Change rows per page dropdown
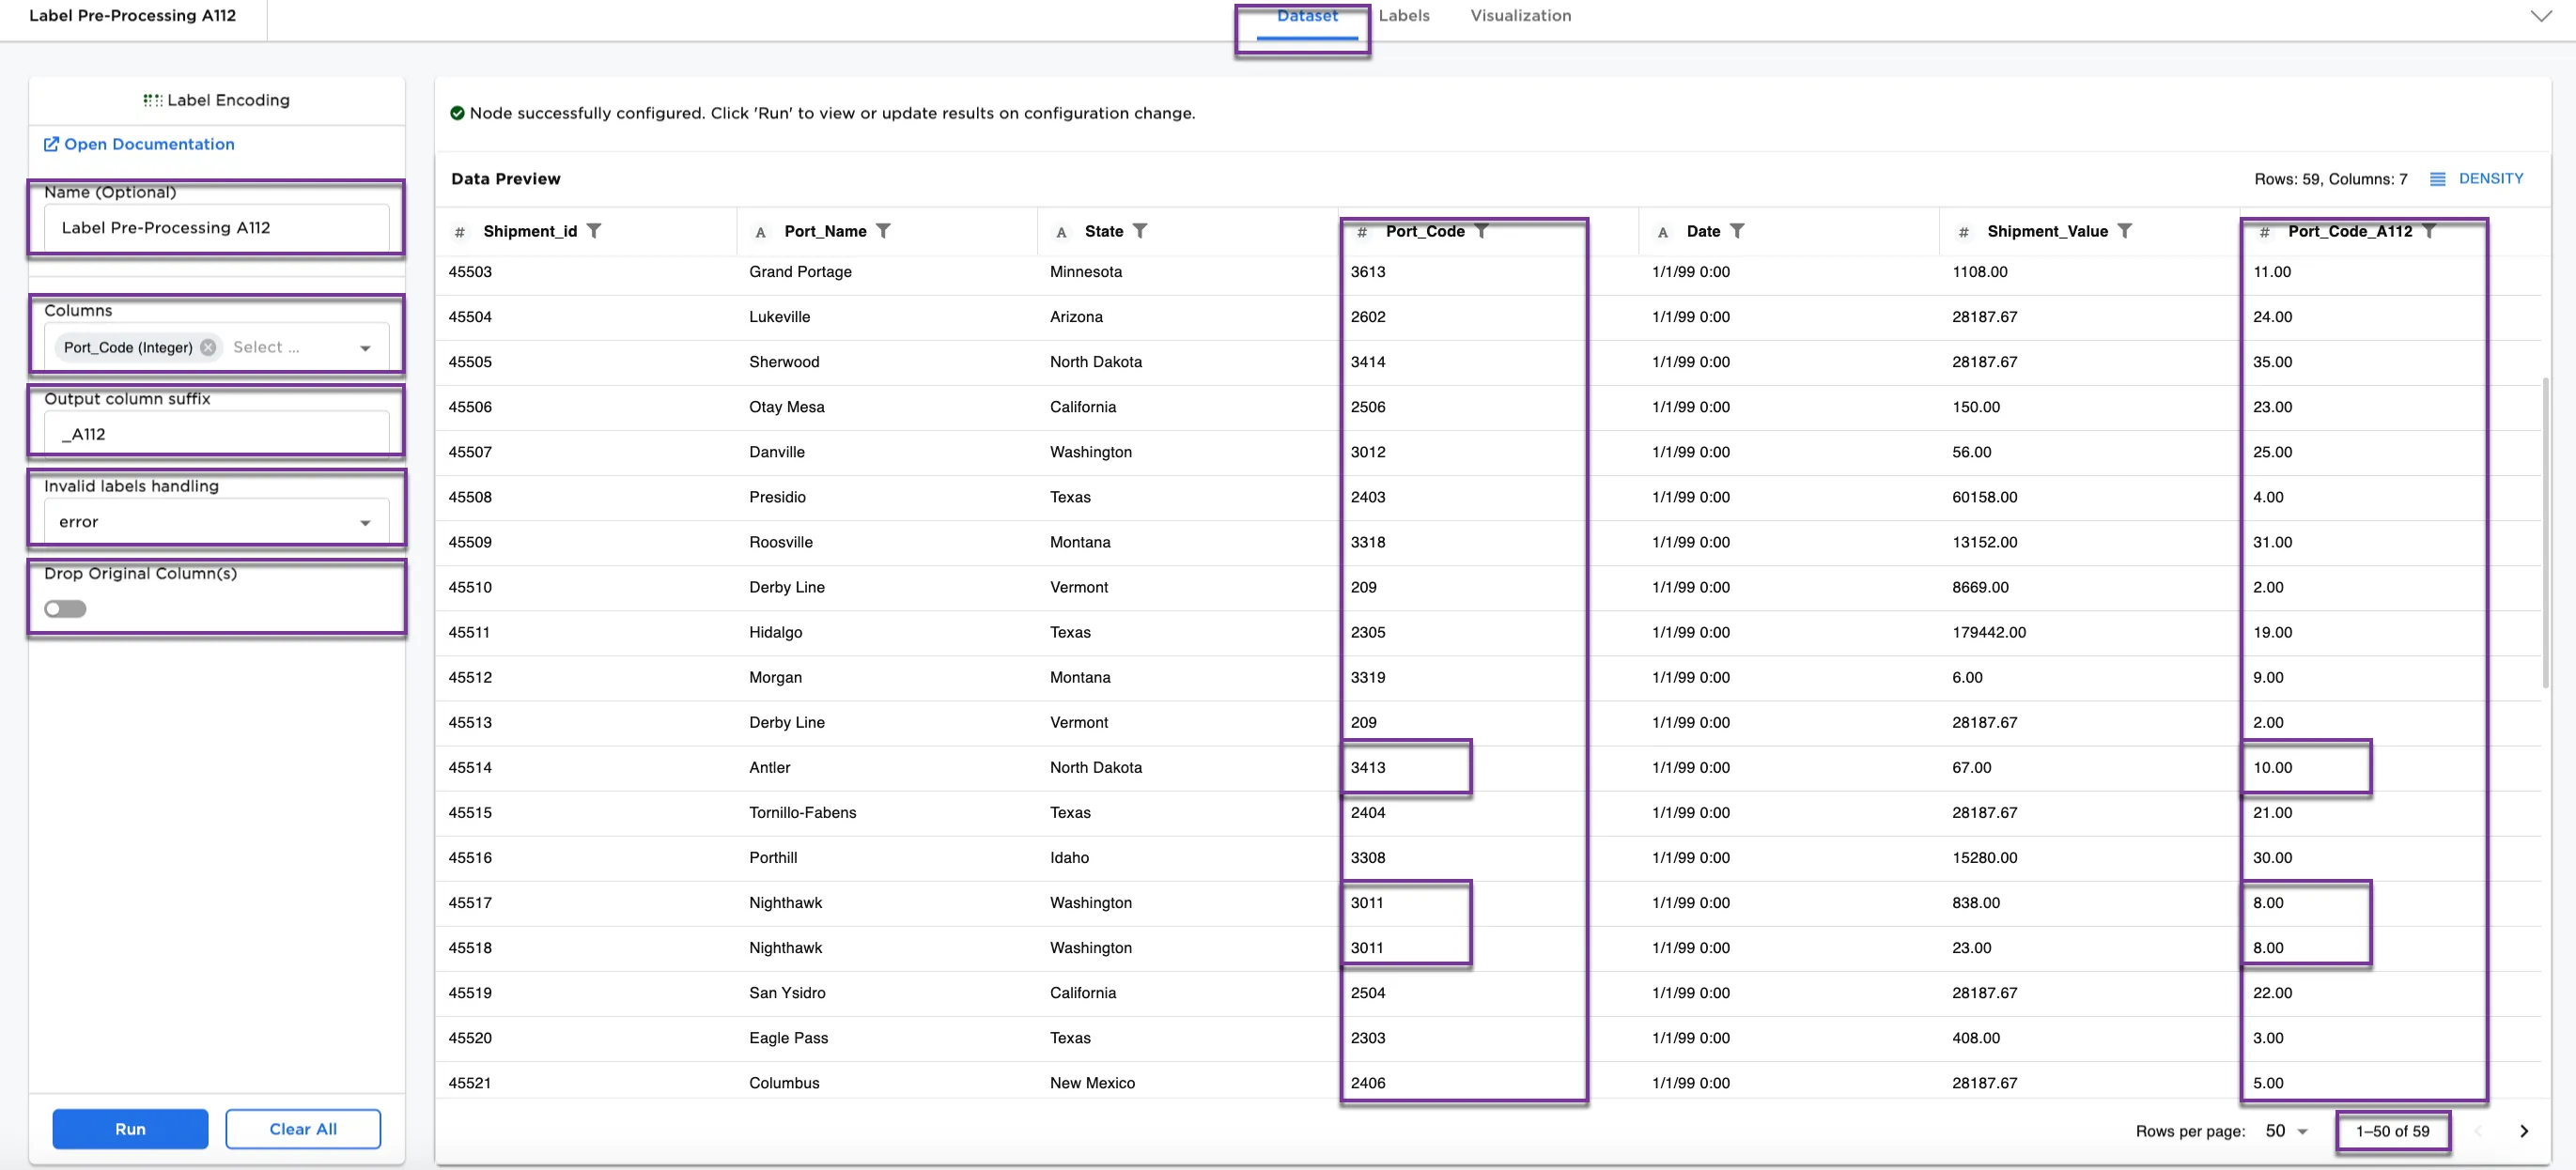This screenshot has width=2576, height=1170. pos(2286,1132)
